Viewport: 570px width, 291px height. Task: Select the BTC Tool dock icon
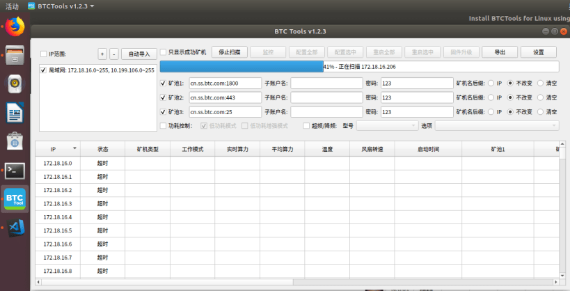click(15, 199)
